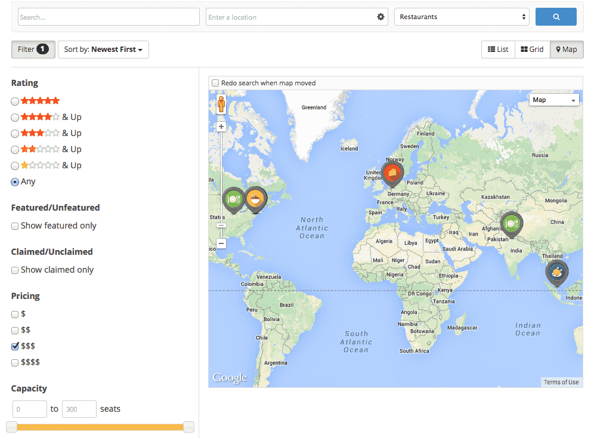Open the Filter panel button
The width and height of the screenshot is (591, 438).
[33, 50]
